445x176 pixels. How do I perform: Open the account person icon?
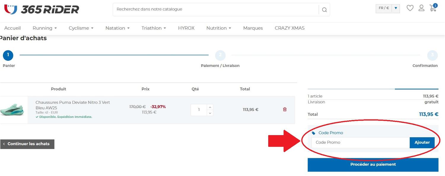tap(421, 8)
